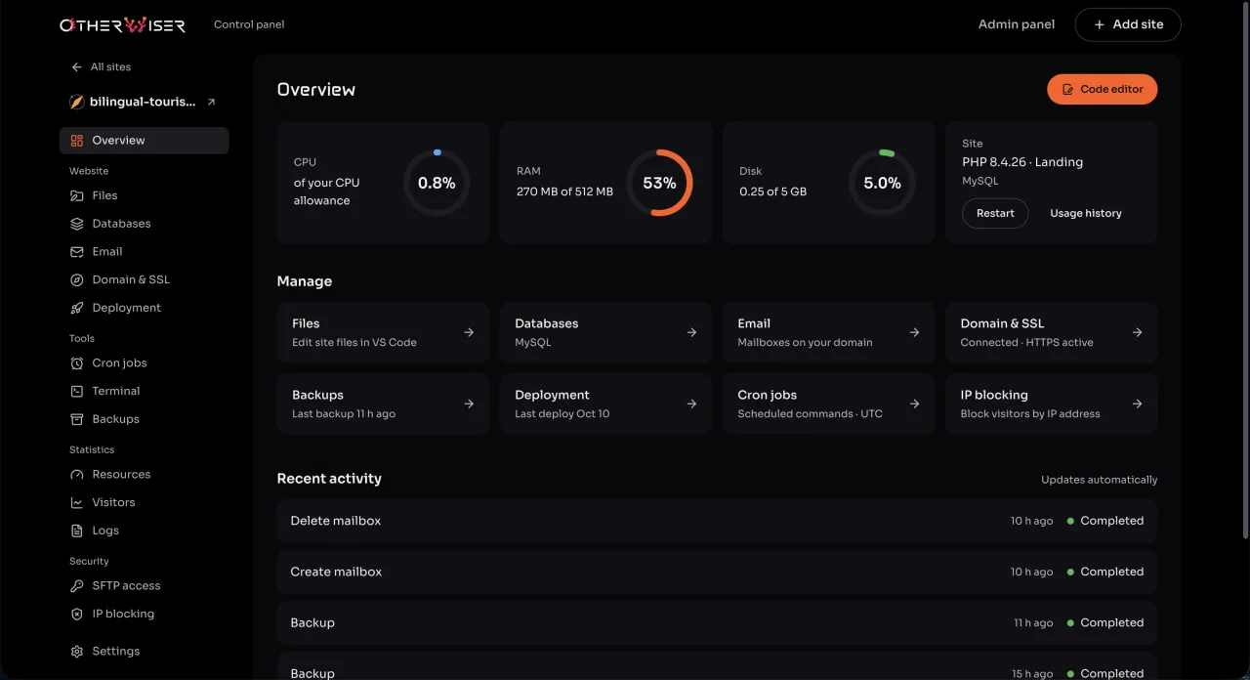The width and height of the screenshot is (1250, 680).
Task: Click the SFTP access key icon
Action: click(x=77, y=586)
